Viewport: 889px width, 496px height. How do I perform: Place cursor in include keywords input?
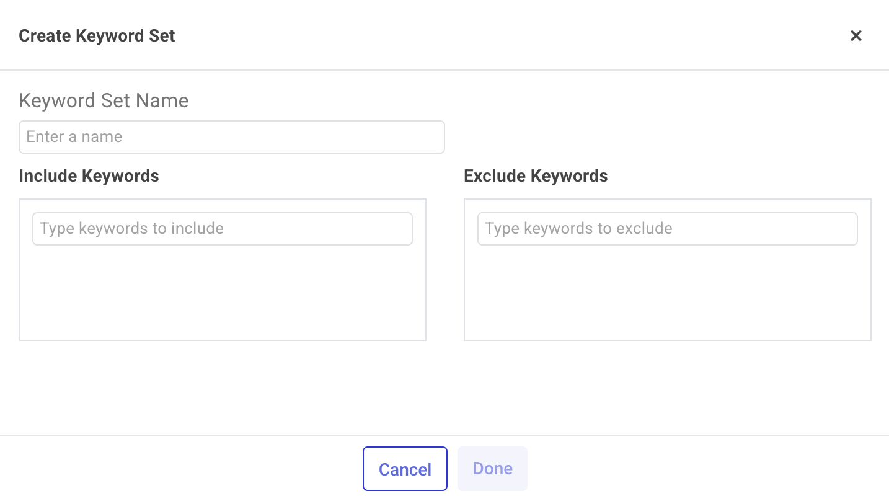point(222,229)
